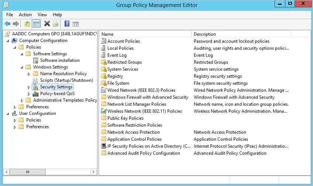Image resolution: width=313 pixels, height=186 pixels.
Task: Expand Preferences under User Configuration
Action: [x=15, y=127]
